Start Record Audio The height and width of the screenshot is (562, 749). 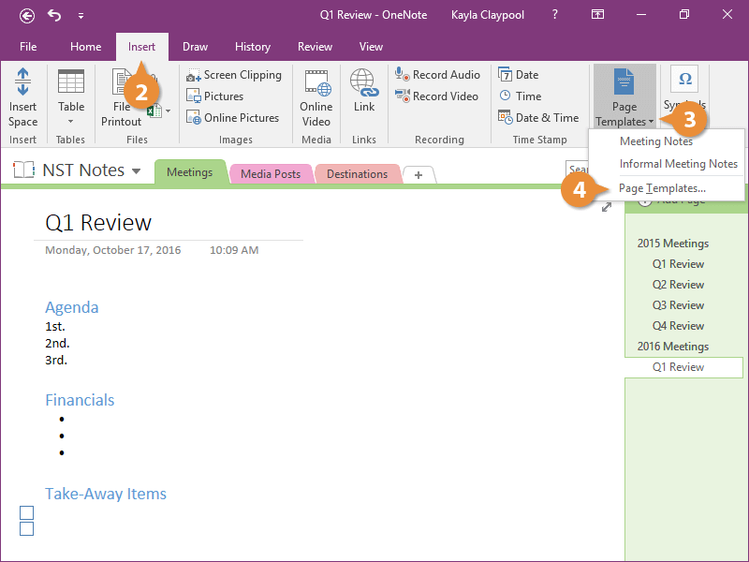coord(438,75)
